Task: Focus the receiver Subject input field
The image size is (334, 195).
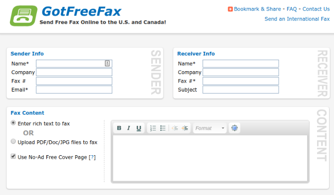Action: click(x=240, y=90)
